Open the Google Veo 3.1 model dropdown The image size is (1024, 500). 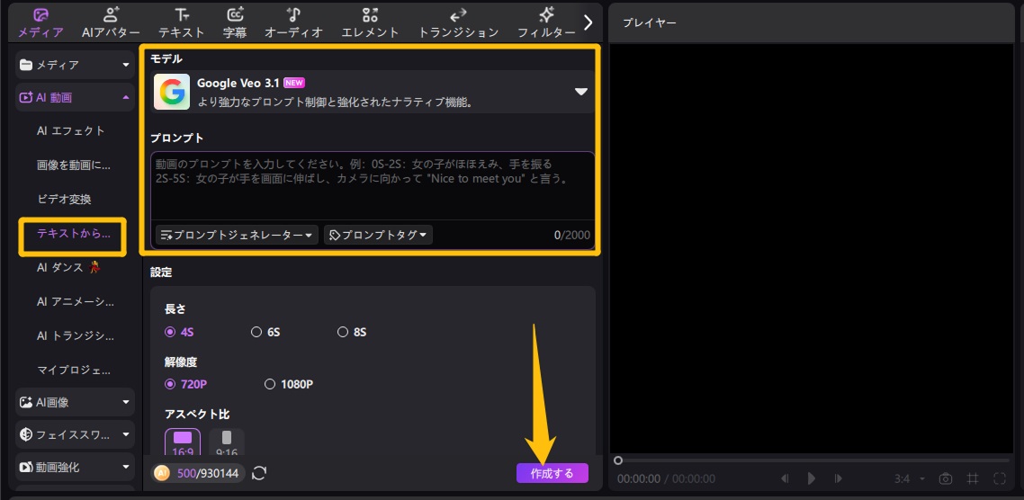373,92
